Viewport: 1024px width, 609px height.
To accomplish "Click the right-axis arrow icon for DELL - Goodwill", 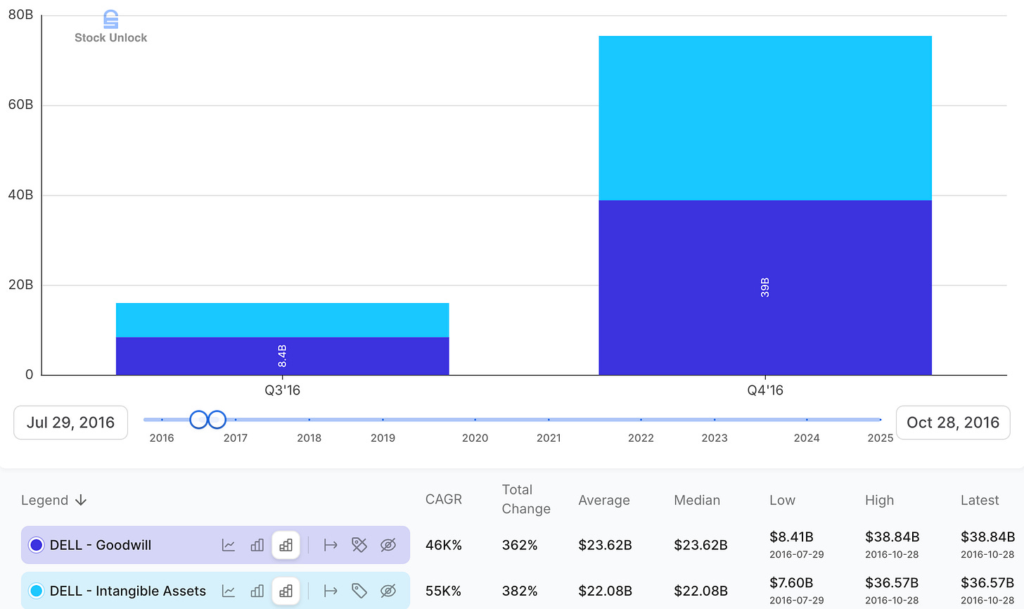I will click(x=331, y=545).
